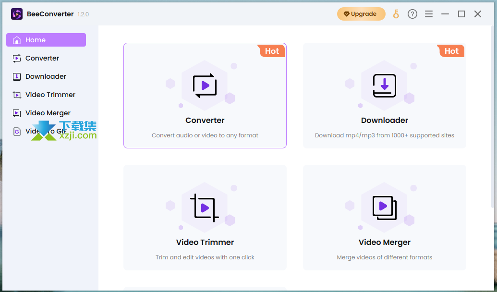
Task: Click the Video Merger sidebar icon
Action: point(17,113)
